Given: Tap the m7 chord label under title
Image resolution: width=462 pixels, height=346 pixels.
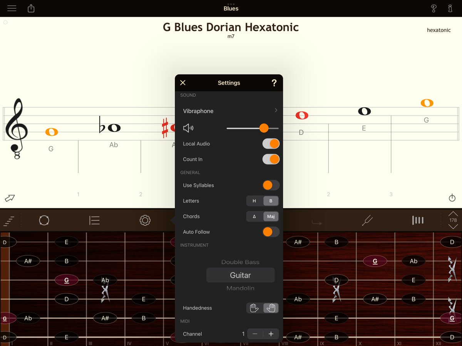Looking at the screenshot, I should [231, 37].
